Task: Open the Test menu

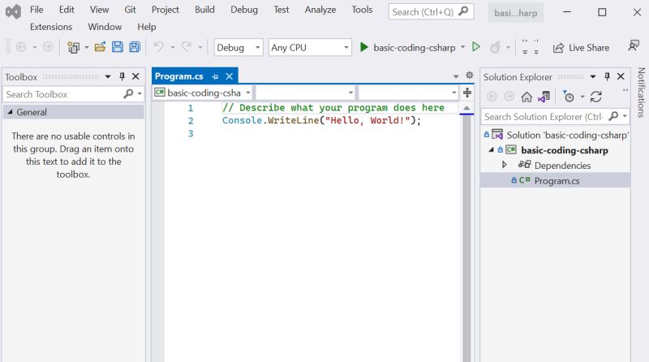Action: pos(281,10)
